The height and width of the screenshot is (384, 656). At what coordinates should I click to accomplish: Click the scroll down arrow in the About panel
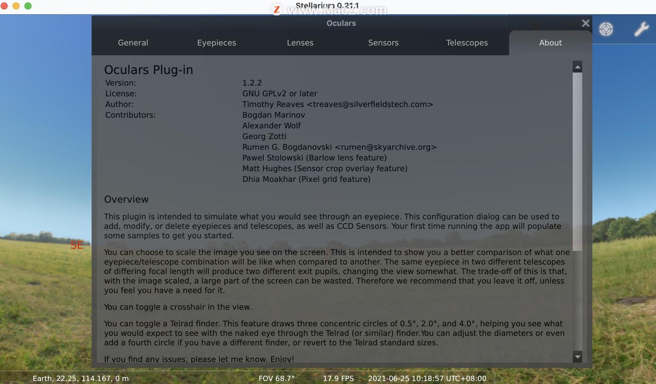coord(578,357)
